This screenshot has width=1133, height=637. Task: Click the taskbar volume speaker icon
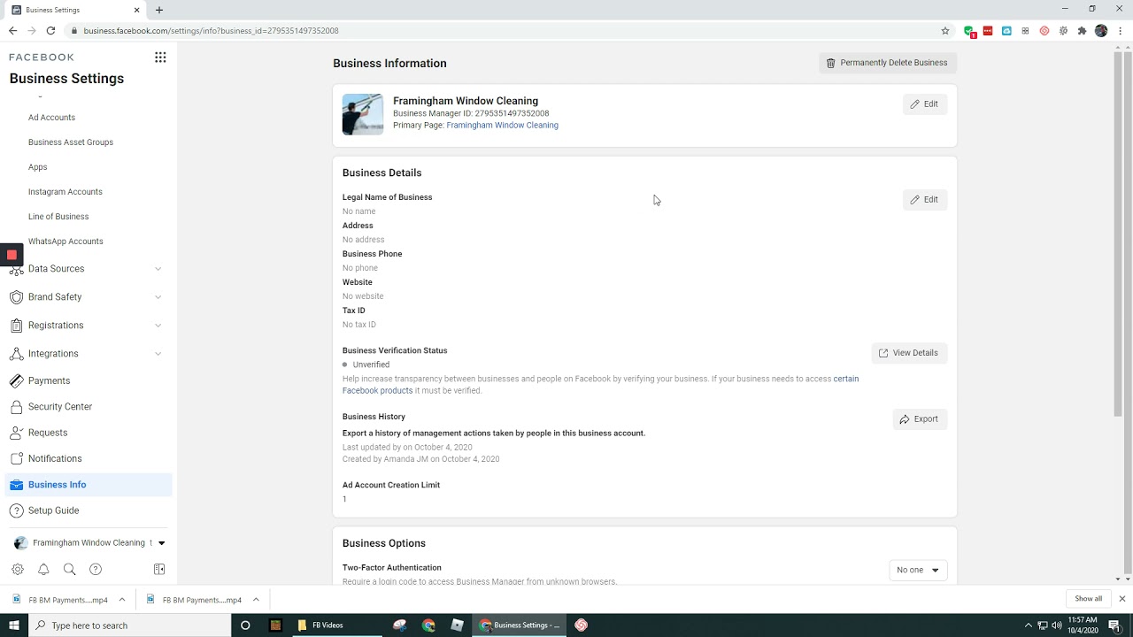(1057, 625)
